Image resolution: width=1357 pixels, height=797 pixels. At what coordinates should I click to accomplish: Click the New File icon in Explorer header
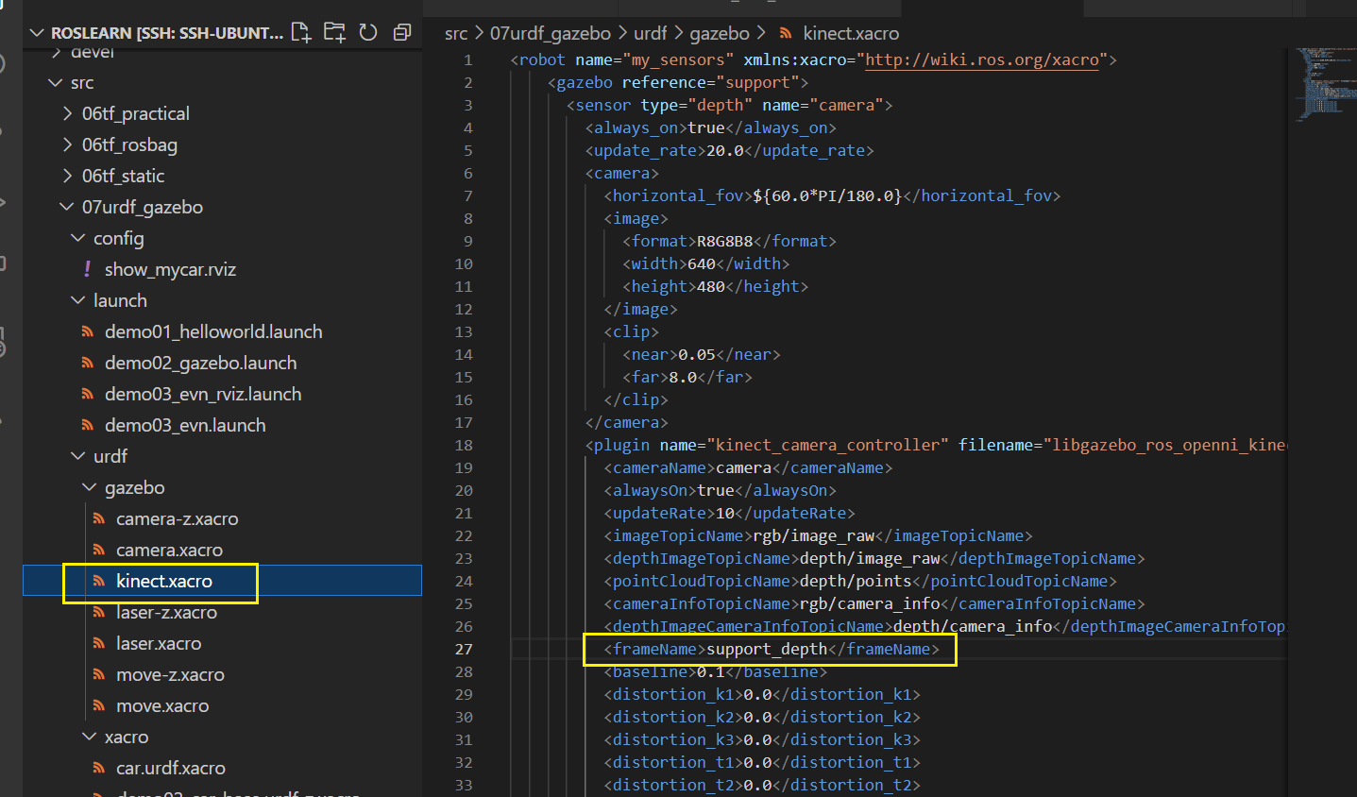click(x=301, y=32)
